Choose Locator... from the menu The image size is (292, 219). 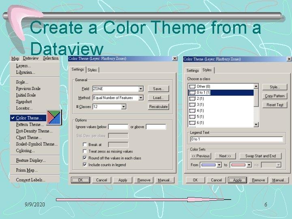(24, 108)
